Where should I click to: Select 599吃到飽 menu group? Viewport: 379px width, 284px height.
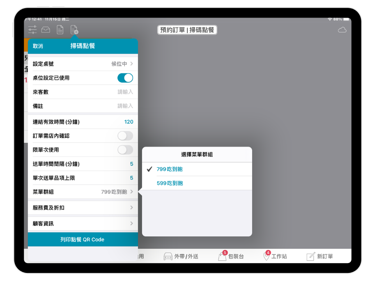point(170,183)
